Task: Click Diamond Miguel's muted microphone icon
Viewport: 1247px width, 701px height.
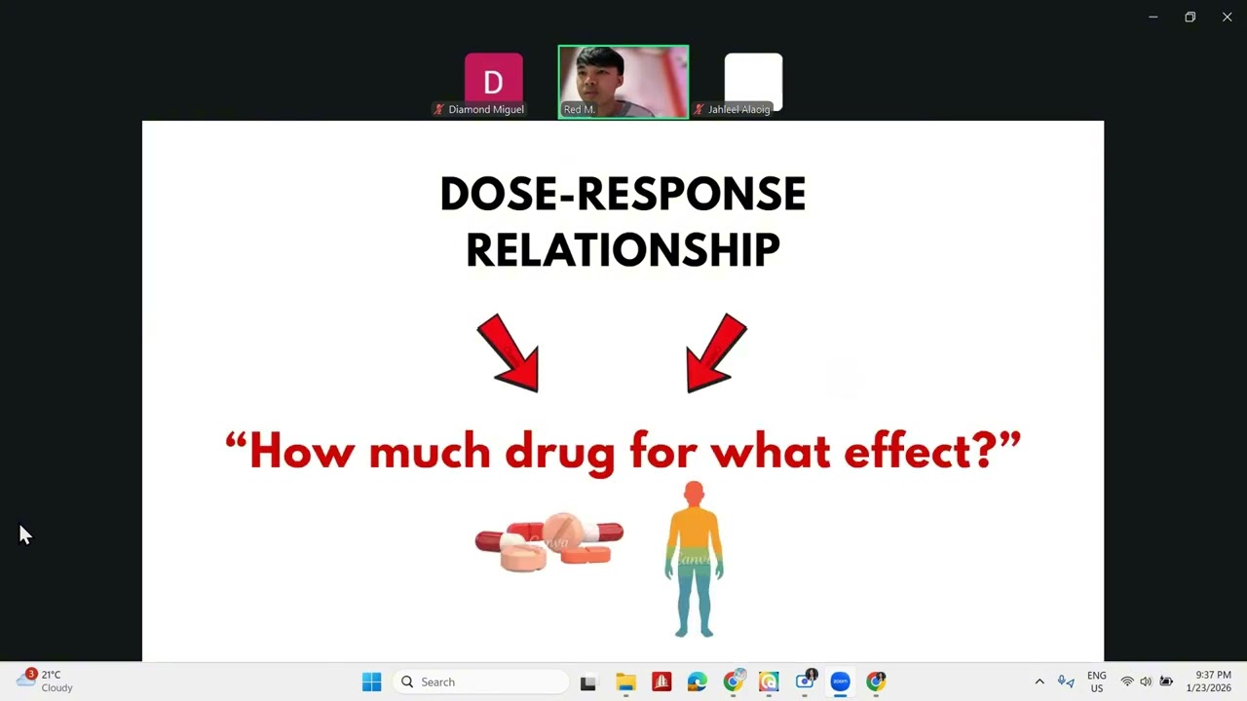Action: click(x=439, y=109)
